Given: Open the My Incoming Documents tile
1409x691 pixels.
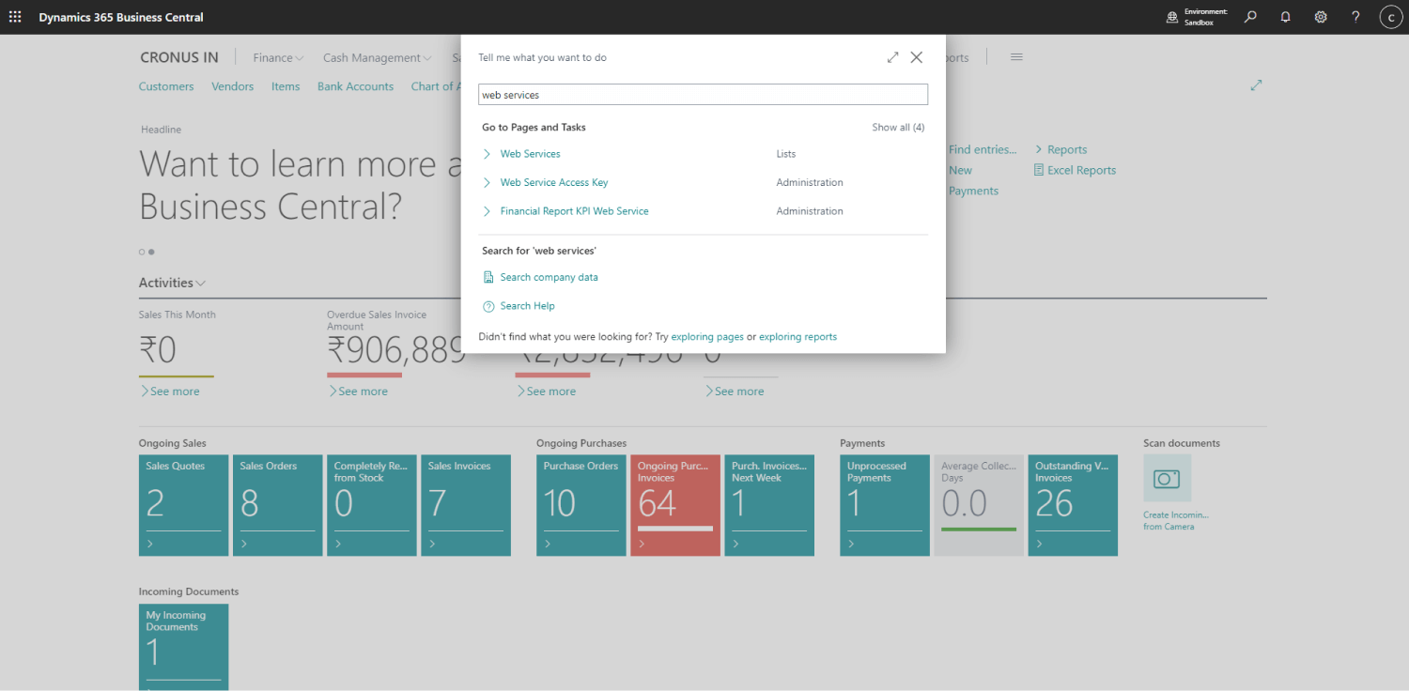Looking at the screenshot, I should [x=184, y=647].
